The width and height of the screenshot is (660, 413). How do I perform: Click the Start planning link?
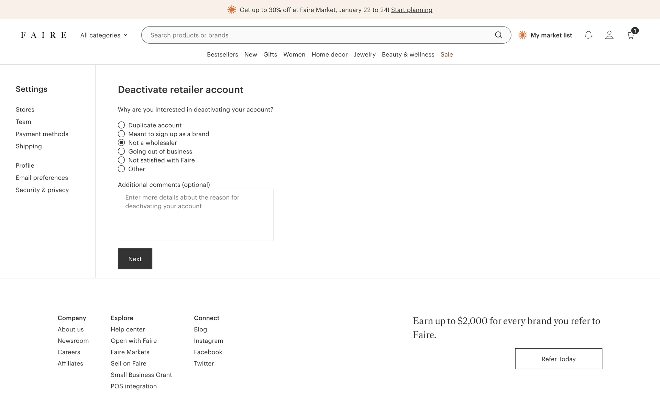[x=411, y=10]
